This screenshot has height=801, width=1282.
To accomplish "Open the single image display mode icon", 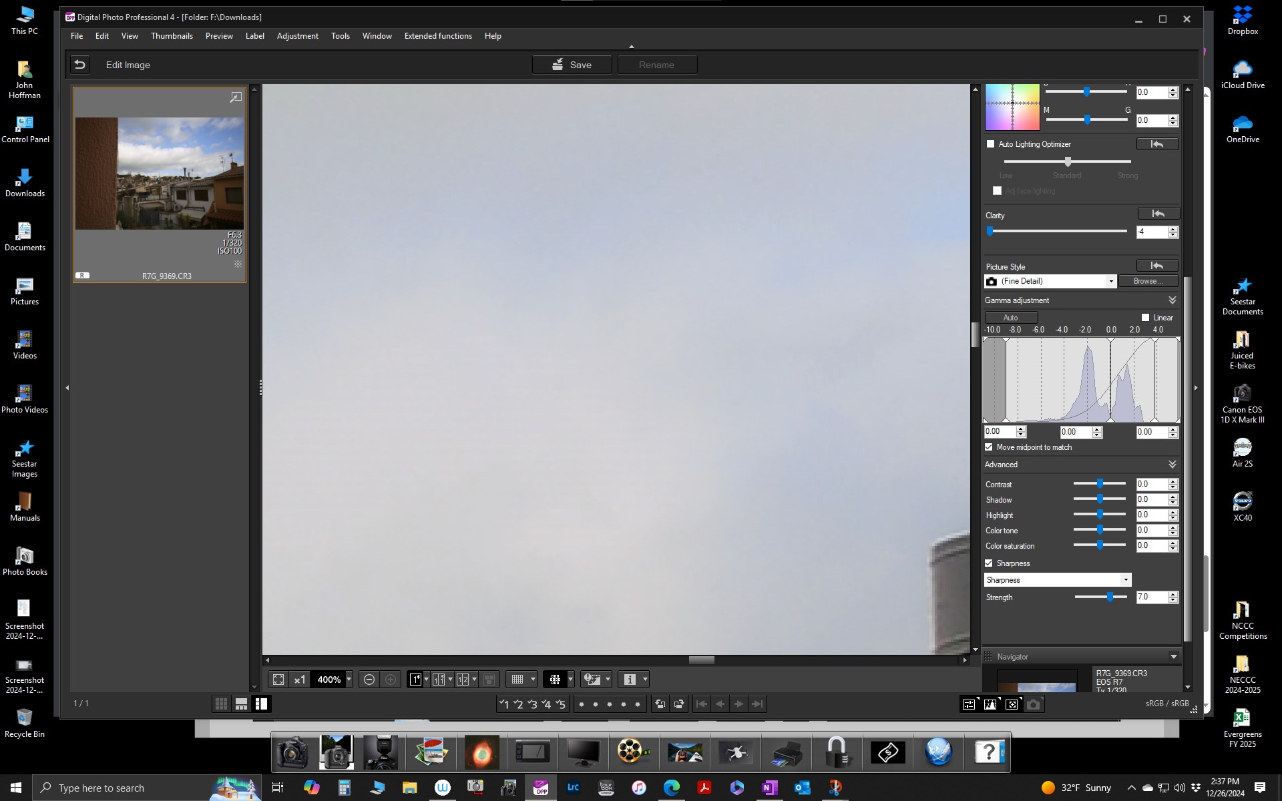I will click(x=415, y=679).
